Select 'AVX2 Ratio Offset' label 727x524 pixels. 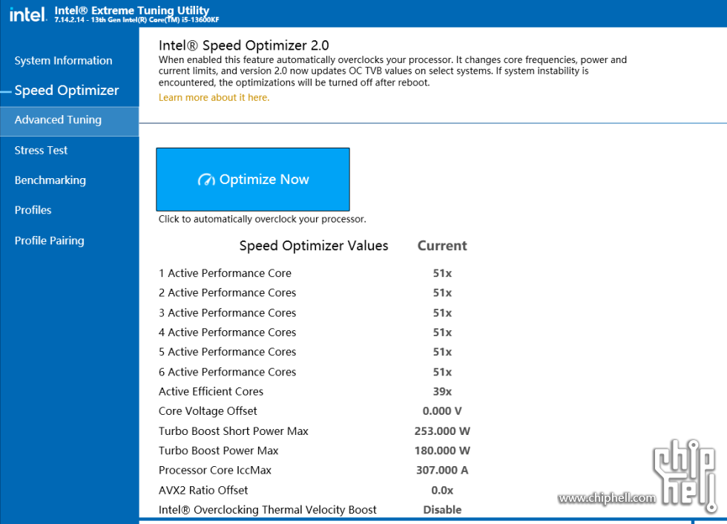(203, 490)
